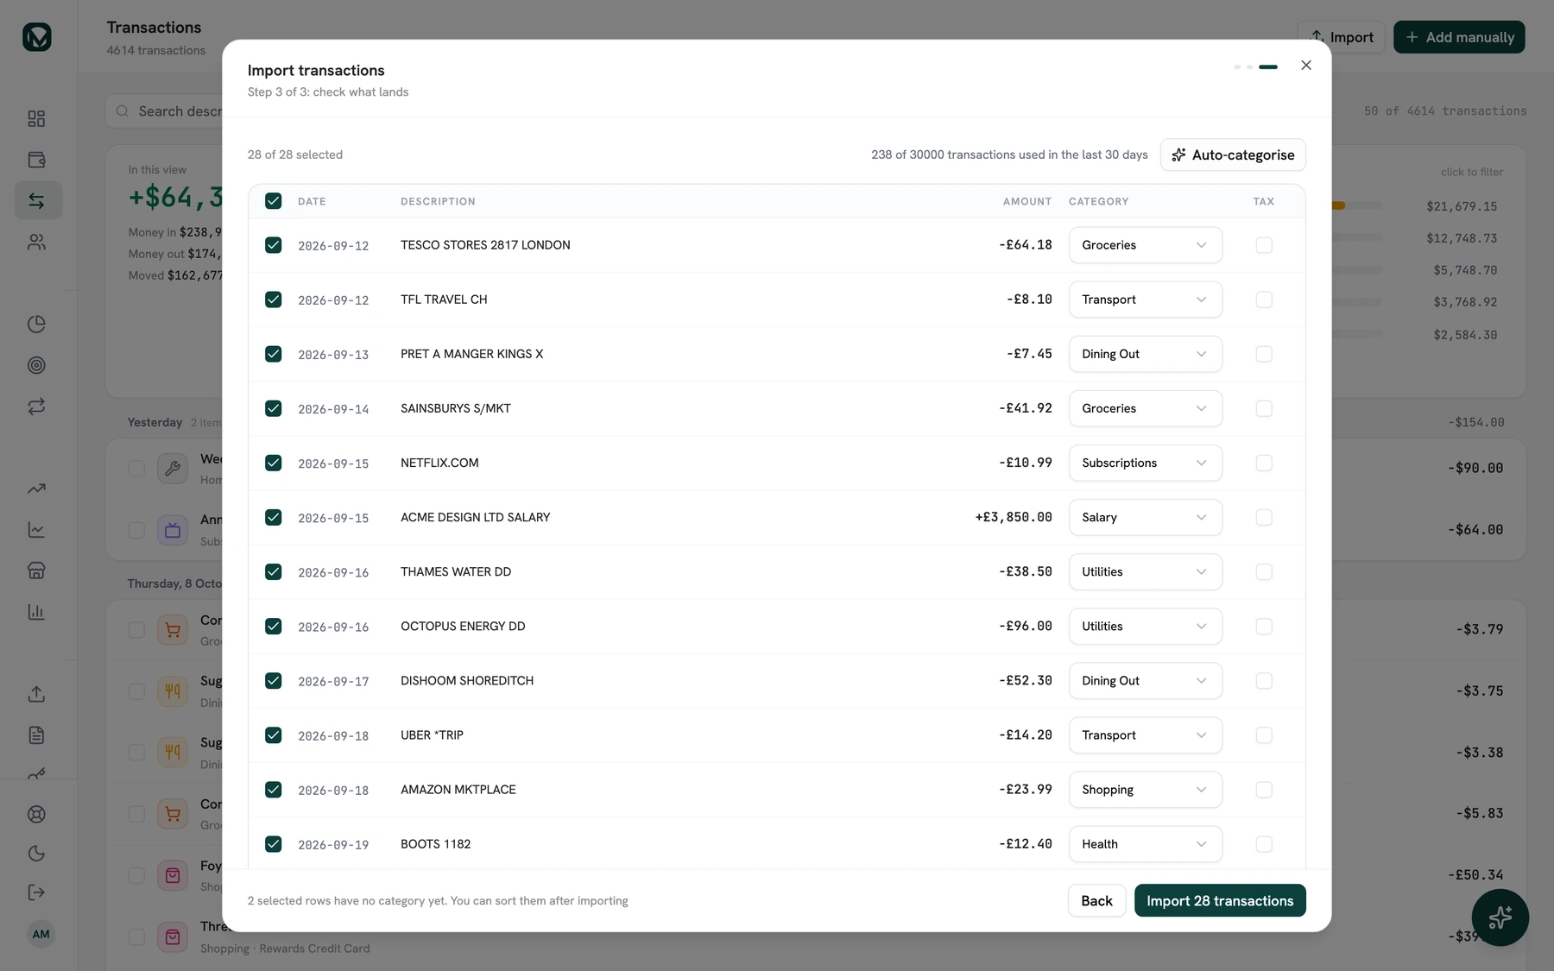
Task: Select the transactions arrows icon in sidebar
Action: (x=36, y=200)
